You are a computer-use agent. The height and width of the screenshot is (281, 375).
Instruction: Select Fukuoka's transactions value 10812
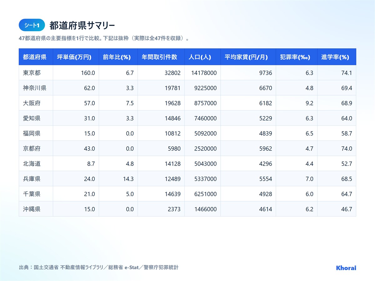[161, 133]
